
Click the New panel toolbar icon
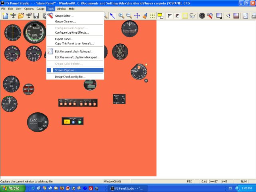tap(5, 16)
